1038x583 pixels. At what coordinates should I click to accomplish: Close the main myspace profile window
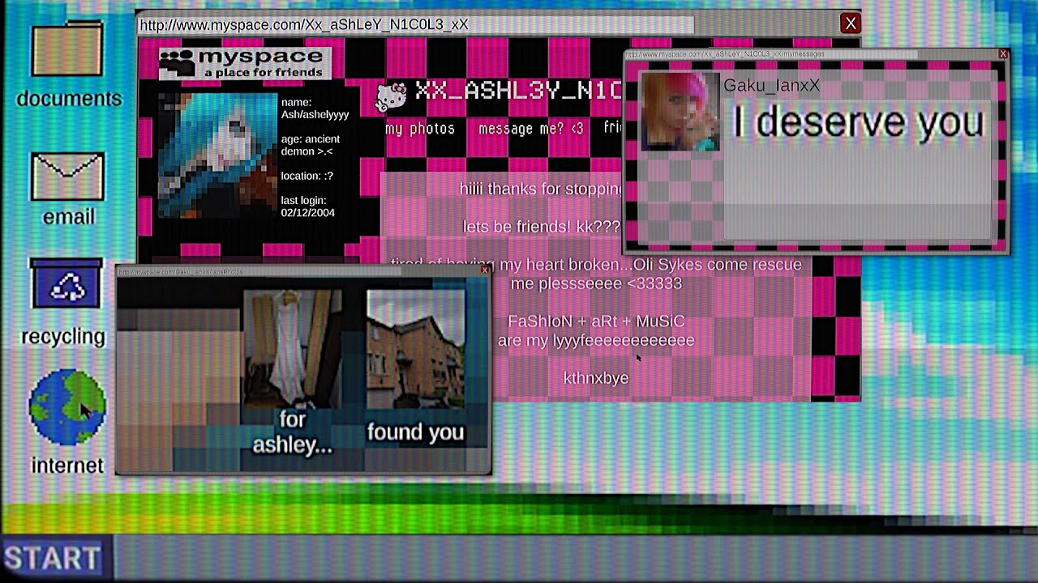click(850, 23)
